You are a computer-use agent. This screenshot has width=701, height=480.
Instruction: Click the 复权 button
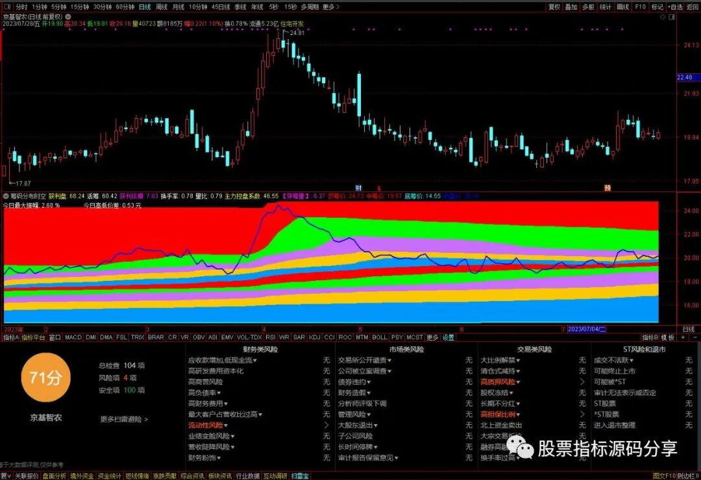tap(554, 6)
